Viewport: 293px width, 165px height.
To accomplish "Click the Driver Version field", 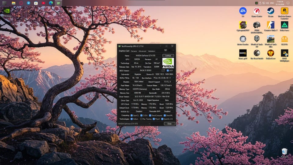I will pyautogui.click(x=152, y=97).
